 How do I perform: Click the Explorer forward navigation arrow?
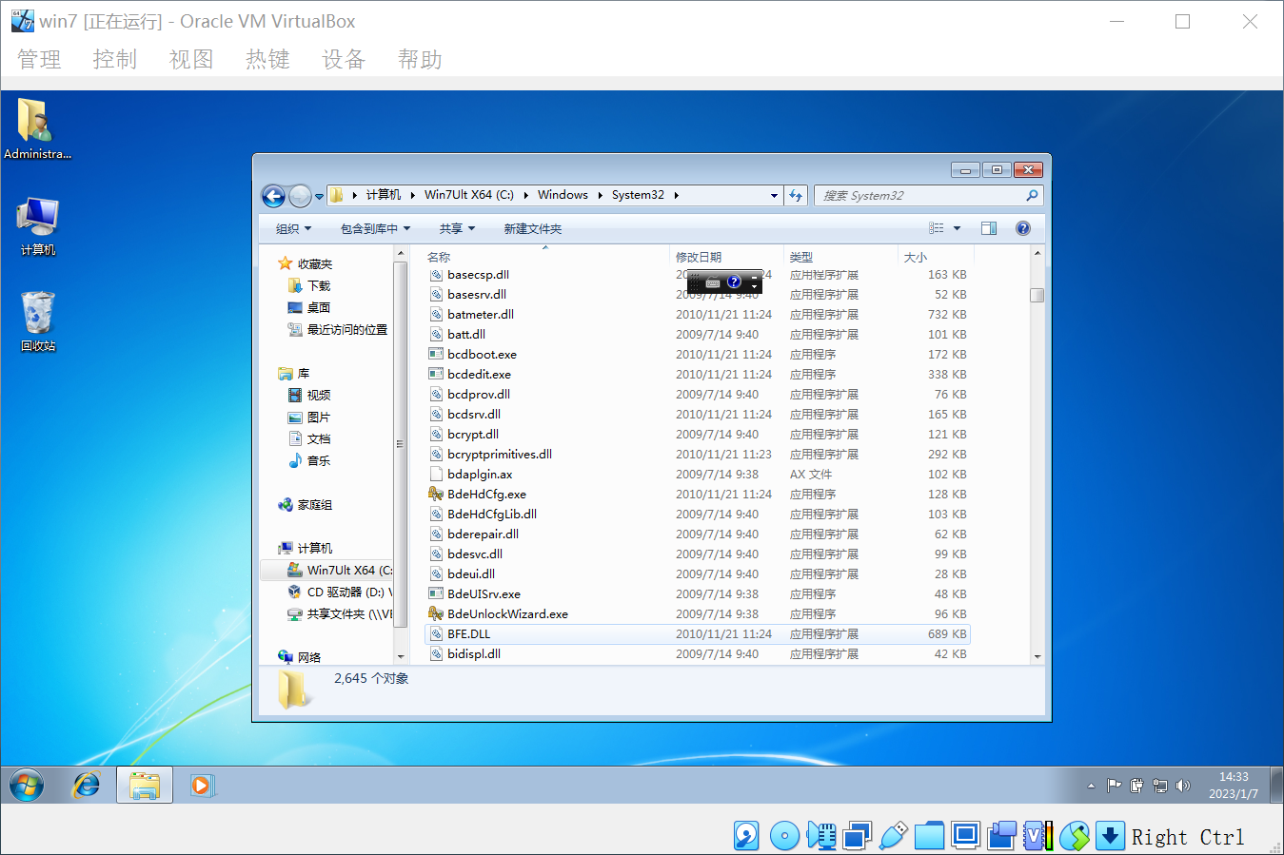[x=300, y=196]
